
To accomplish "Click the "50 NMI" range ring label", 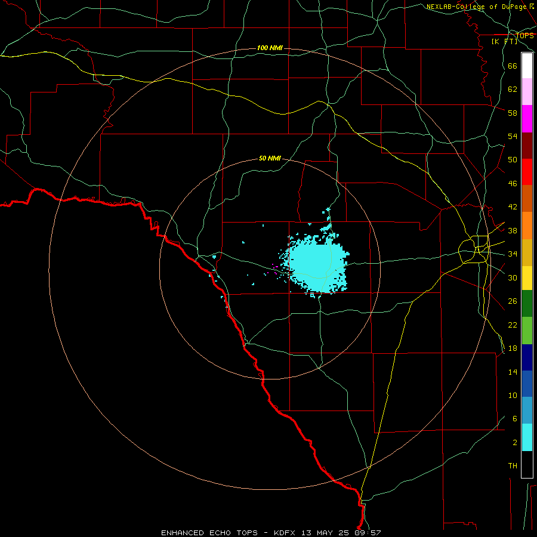I will [270, 158].
